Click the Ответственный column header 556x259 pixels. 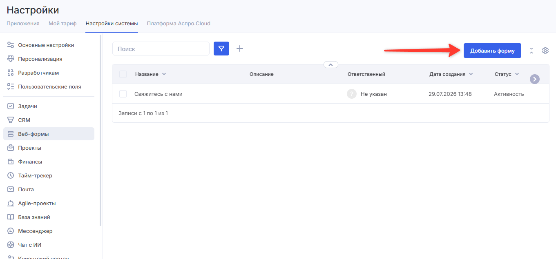[366, 74]
